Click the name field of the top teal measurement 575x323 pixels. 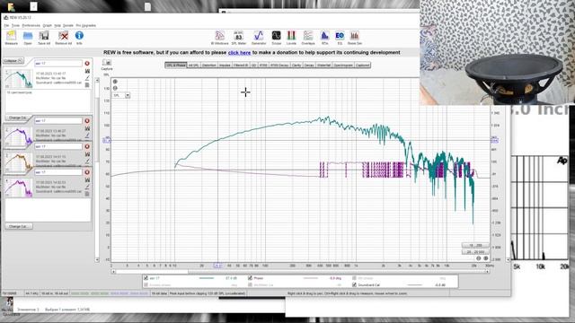(57, 64)
